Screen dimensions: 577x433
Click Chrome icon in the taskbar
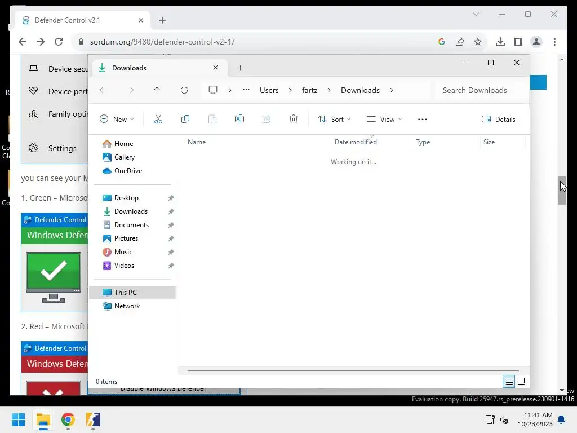[68, 419]
